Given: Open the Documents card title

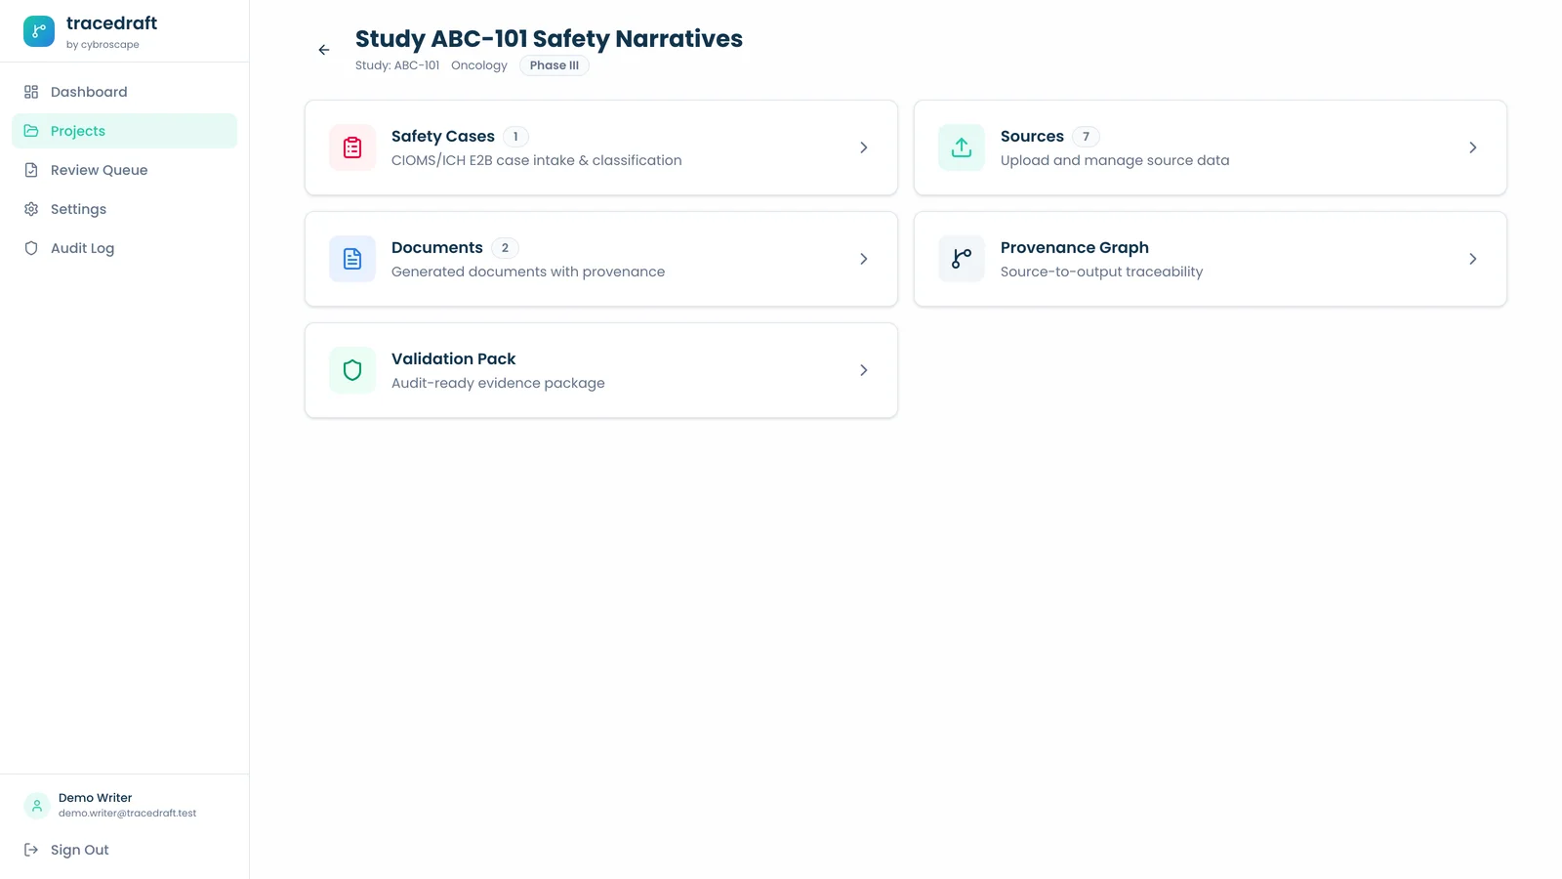Looking at the screenshot, I should [x=437, y=248].
